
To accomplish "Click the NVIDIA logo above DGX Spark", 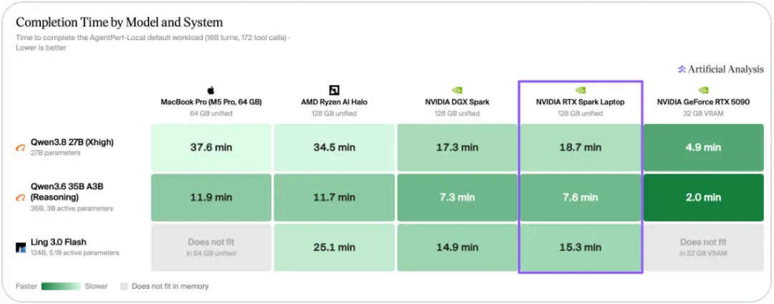I will 457,90.
